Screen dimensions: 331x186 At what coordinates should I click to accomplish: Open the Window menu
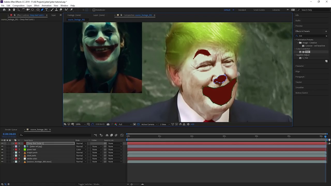click(x=64, y=6)
